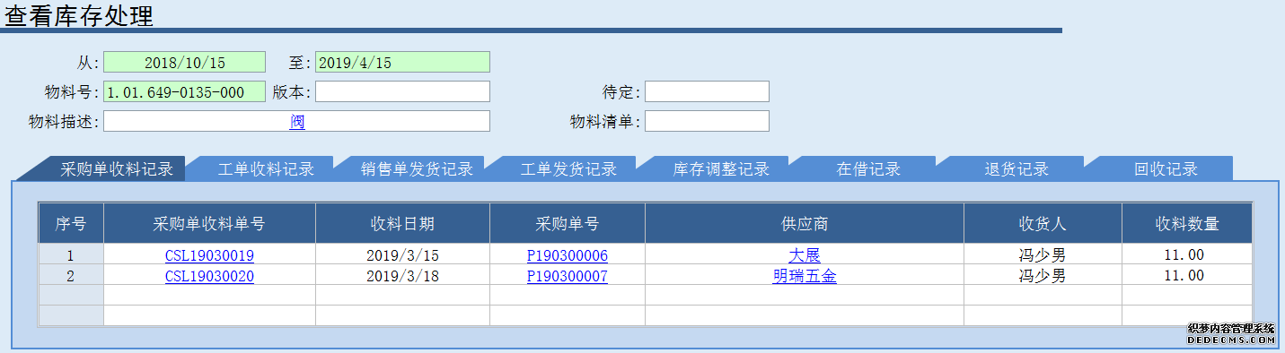
Task: Open supplier link 大展
Action: 805,255
